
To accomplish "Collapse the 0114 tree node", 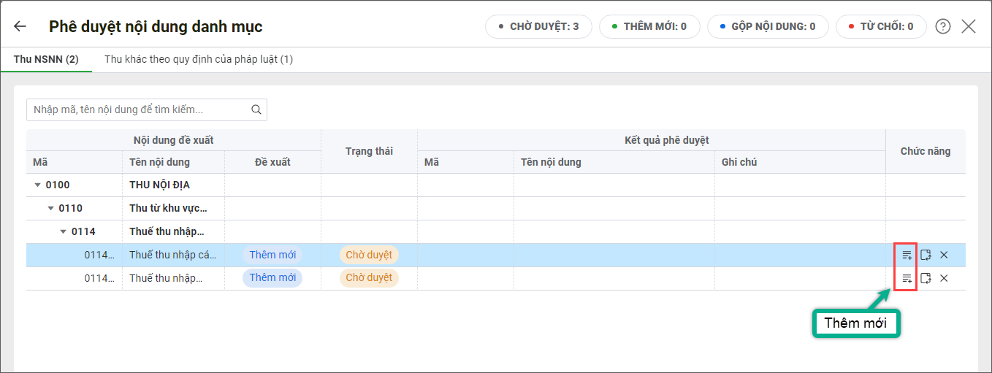I will point(64,232).
